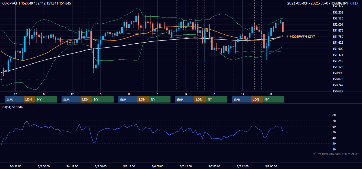362x169 pixels.
Task: Click the 東京 block in the middle session strip
Action: click(x=128, y=99)
